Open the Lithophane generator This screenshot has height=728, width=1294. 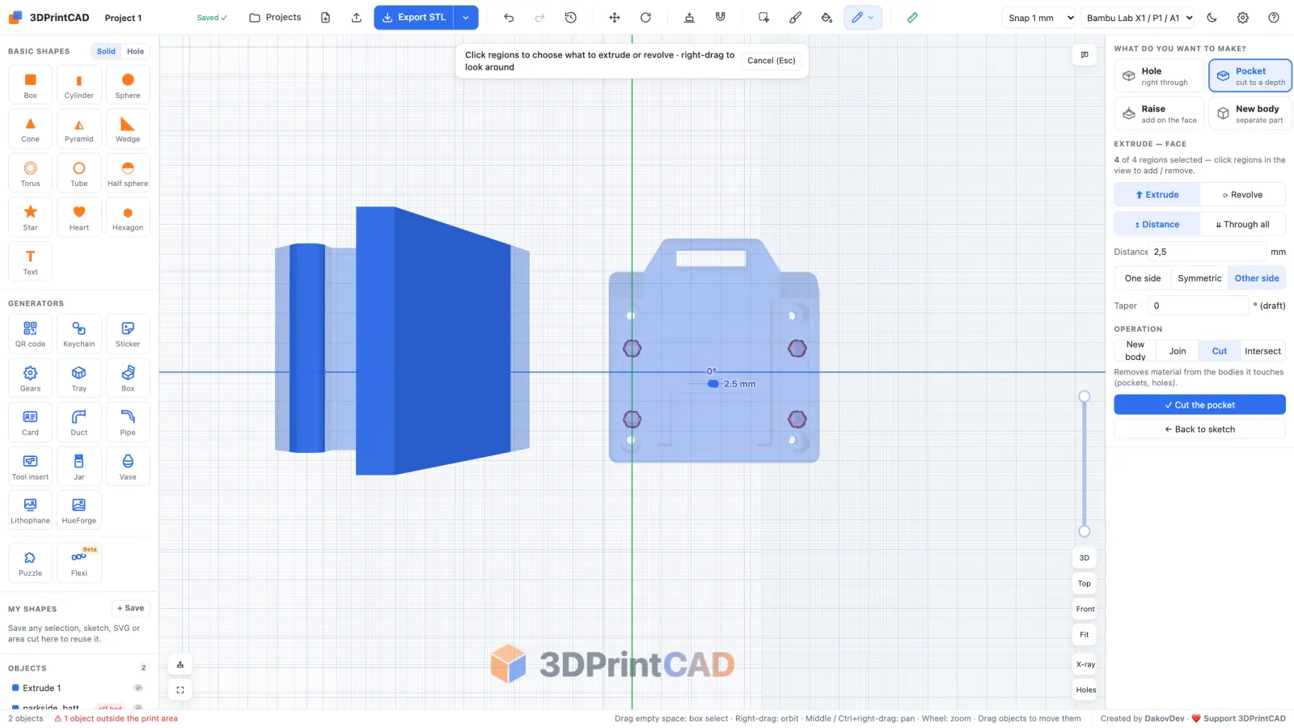[31, 510]
